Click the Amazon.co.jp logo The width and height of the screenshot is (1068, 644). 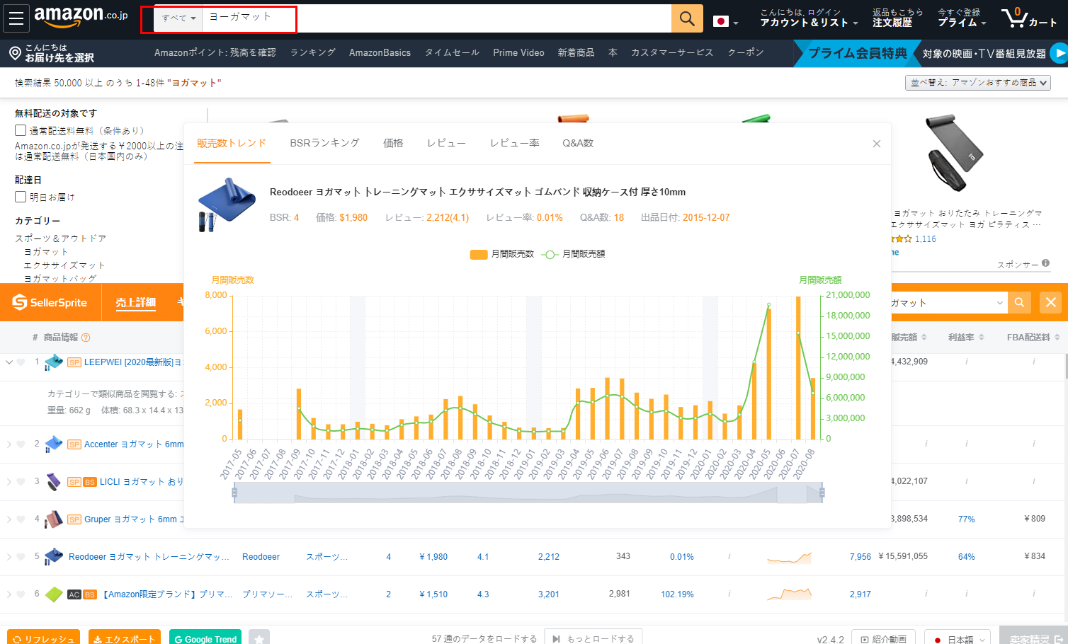click(81, 16)
